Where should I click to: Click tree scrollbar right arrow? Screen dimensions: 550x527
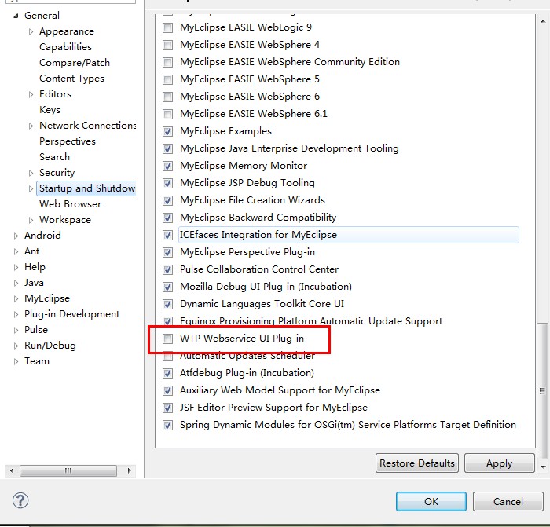[x=129, y=470]
